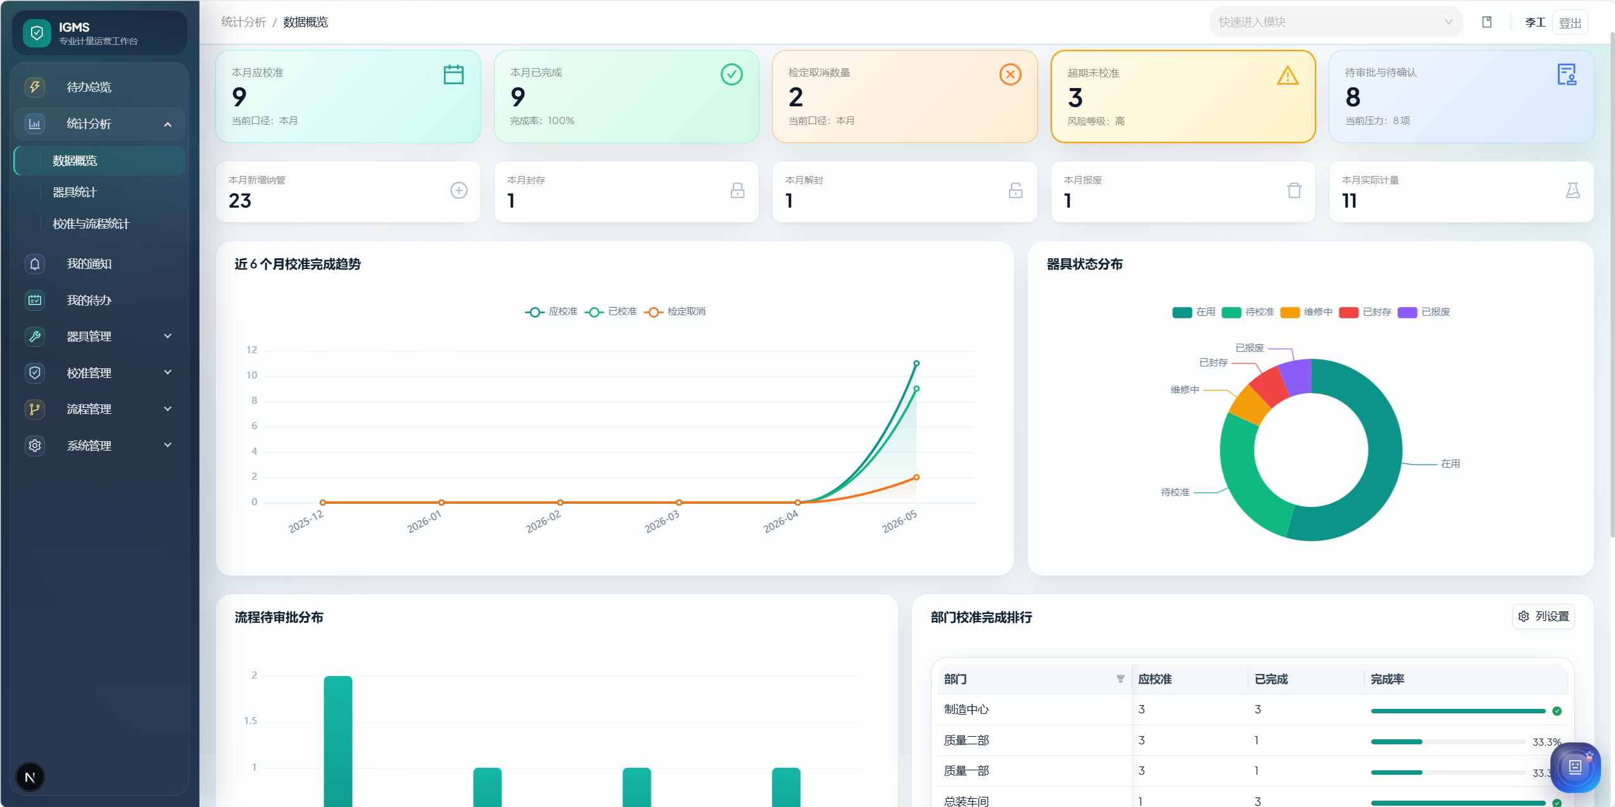Open the 待办总览 menu item
The height and width of the screenshot is (807, 1615).
[99, 87]
